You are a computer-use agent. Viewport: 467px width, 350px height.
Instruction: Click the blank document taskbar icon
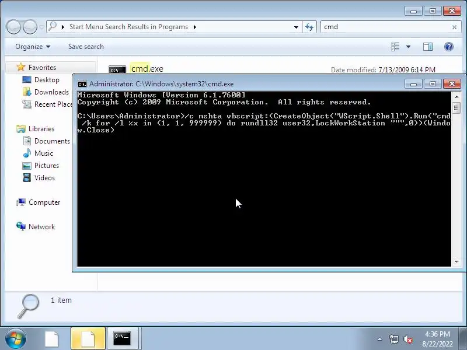tap(51, 338)
